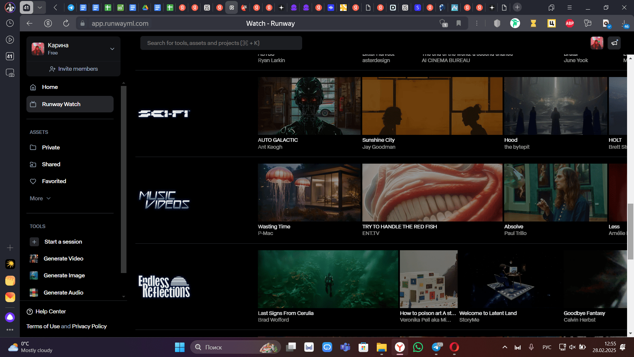The image size is (634, 357).
Task: Reload the current browser page
Action: (66, 23)
